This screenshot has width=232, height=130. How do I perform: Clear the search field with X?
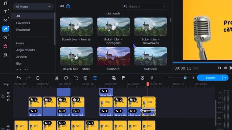pyautogui.click(x=164, y=6)
